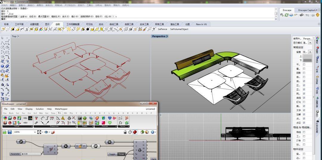Click the Enscape yellow shield icon

(x=318, y=15)
